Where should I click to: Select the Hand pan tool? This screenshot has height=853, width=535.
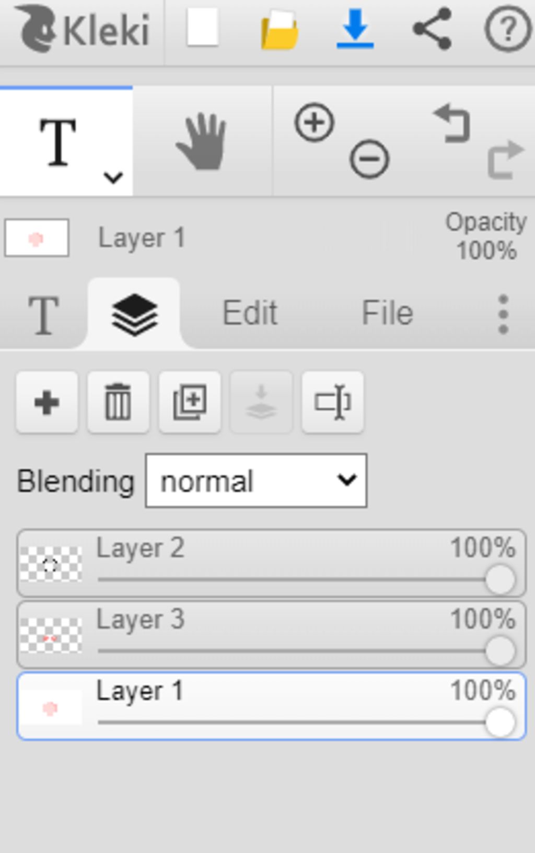click(x=202, y=142)
